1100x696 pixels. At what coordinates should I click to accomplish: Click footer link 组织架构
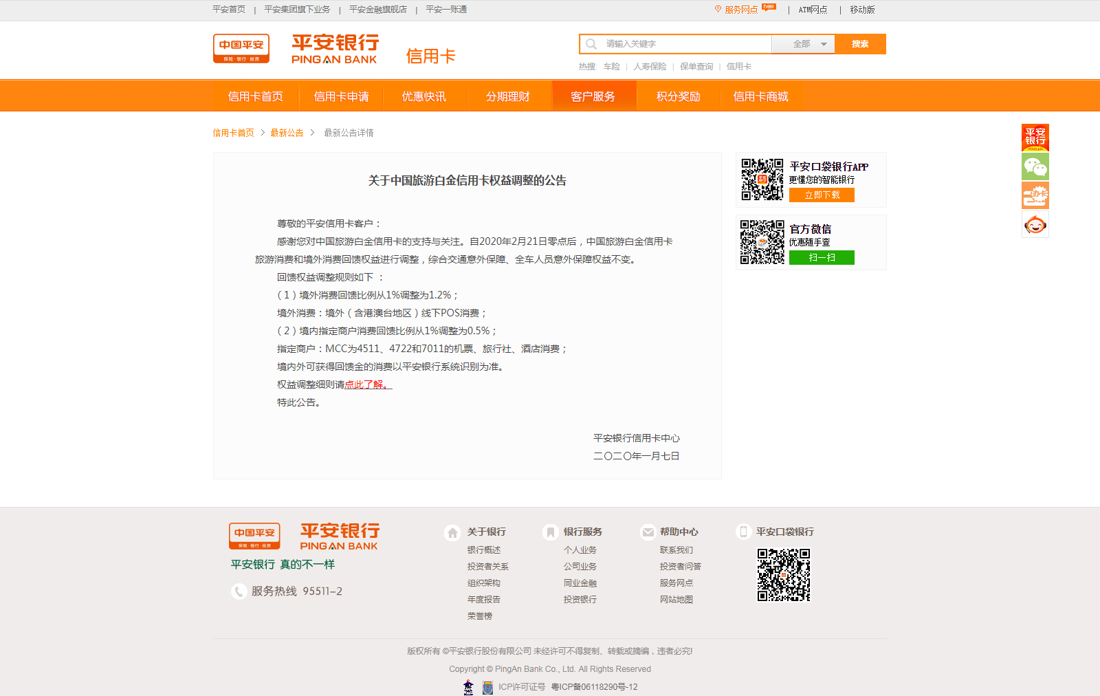484,583
